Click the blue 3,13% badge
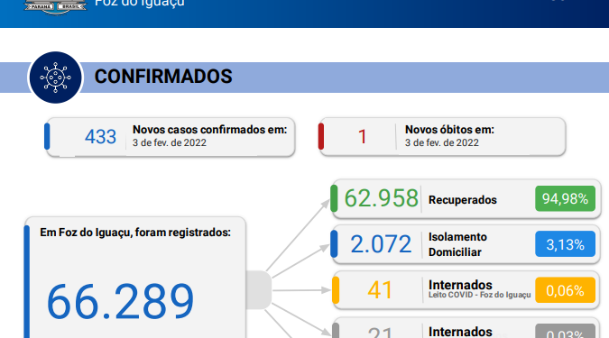The image size is (609, 338). pyautogui.click(x=565, y=244)
